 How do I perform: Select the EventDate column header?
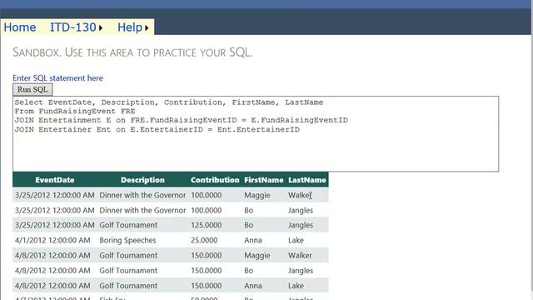tap(55, 180)
